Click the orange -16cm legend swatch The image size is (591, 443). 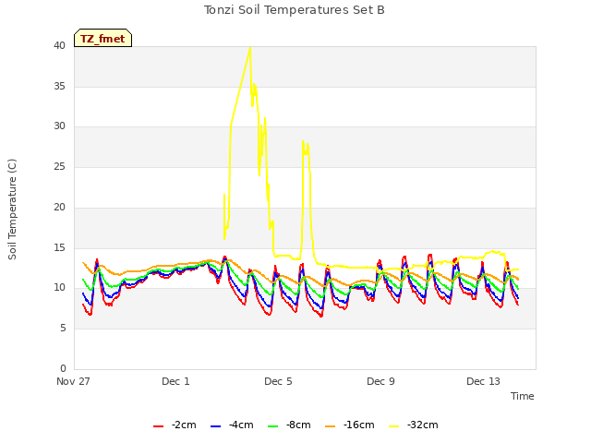331,426
